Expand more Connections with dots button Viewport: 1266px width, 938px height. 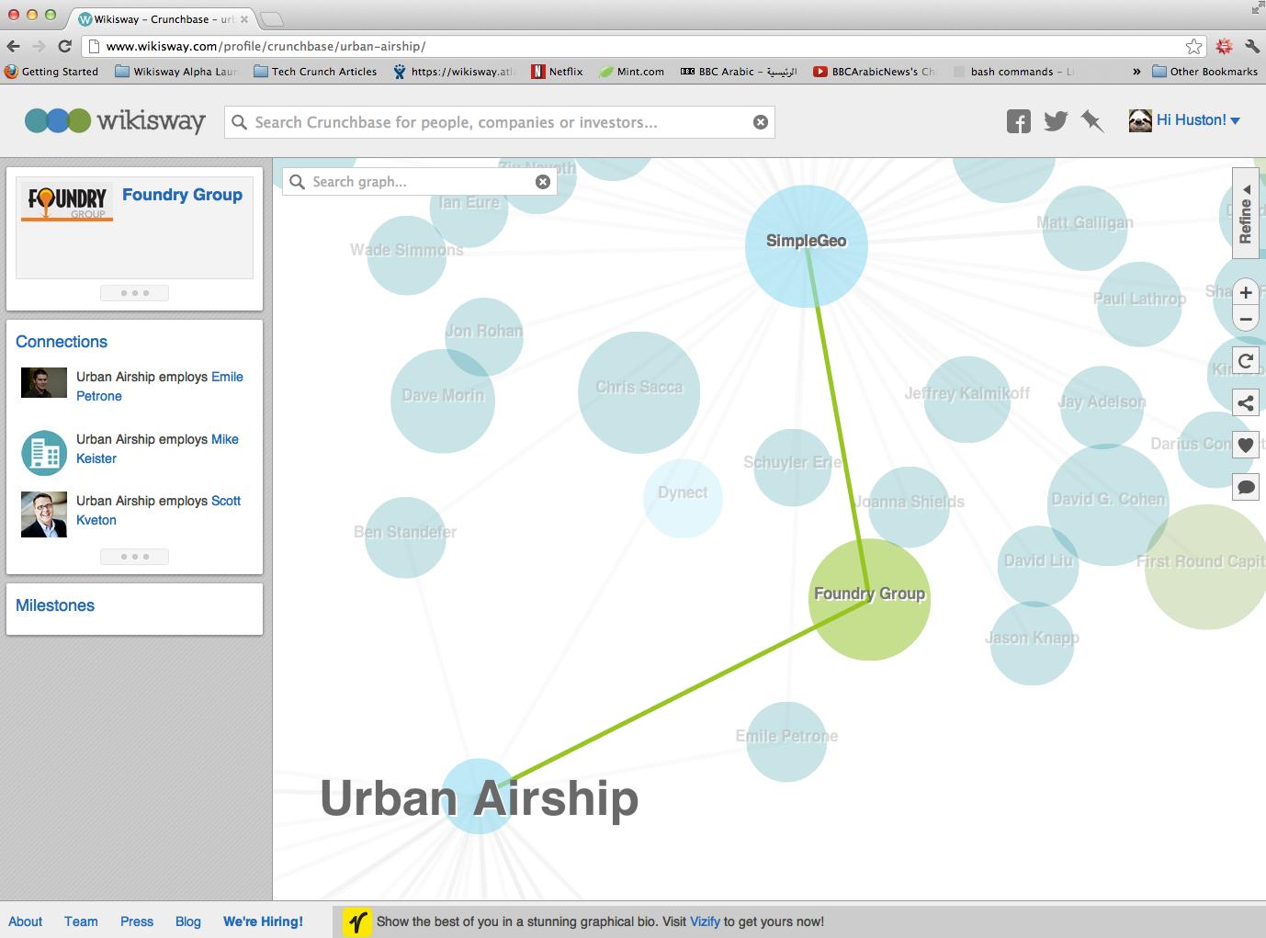pyautogui.click(x=134, y=557)
